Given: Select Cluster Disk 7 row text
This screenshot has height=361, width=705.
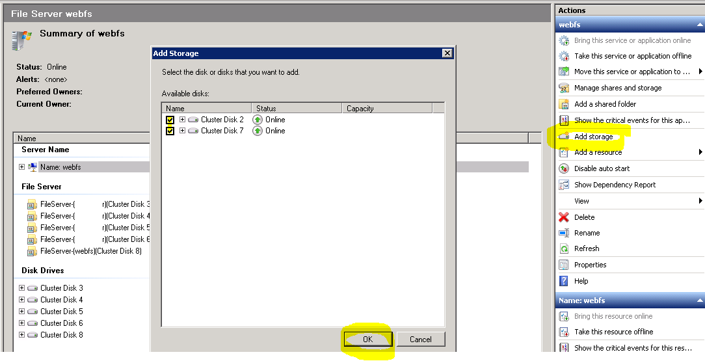Looking at the screenshot, I should 222,131.
